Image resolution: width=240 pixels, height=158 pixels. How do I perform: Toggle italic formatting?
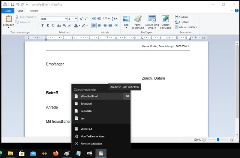pyautogui.click(x=48, y=25)
